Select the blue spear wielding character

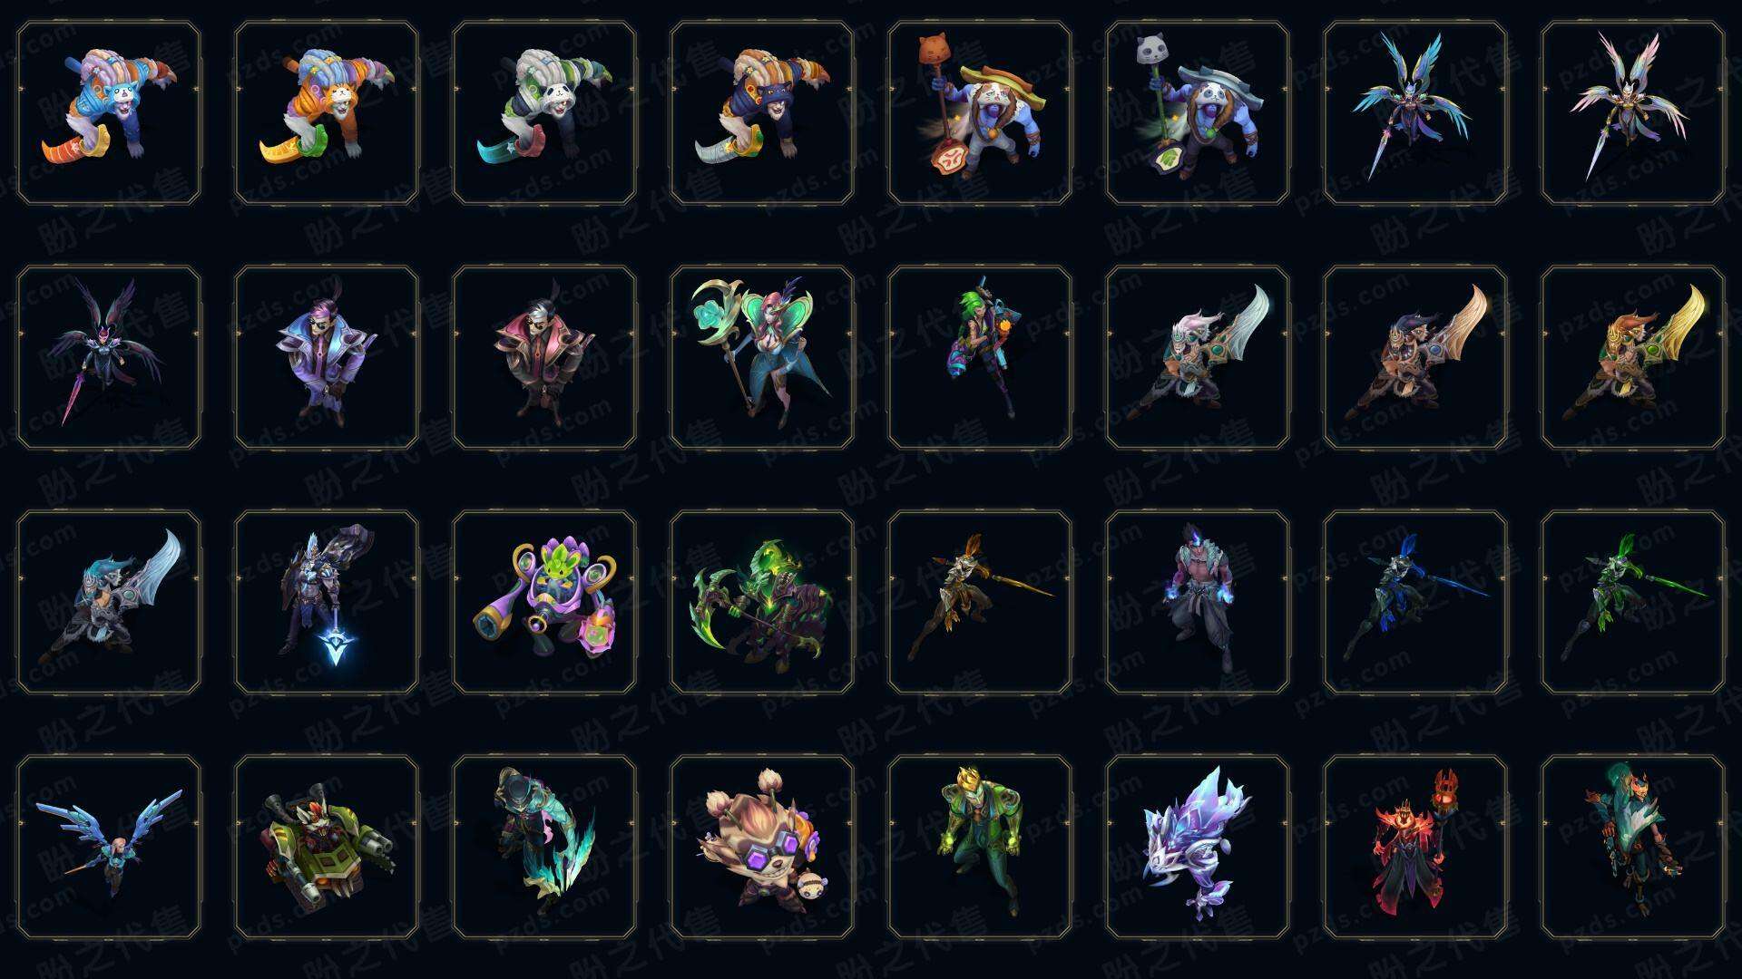pyautogui.click(x=1415, y=602)
